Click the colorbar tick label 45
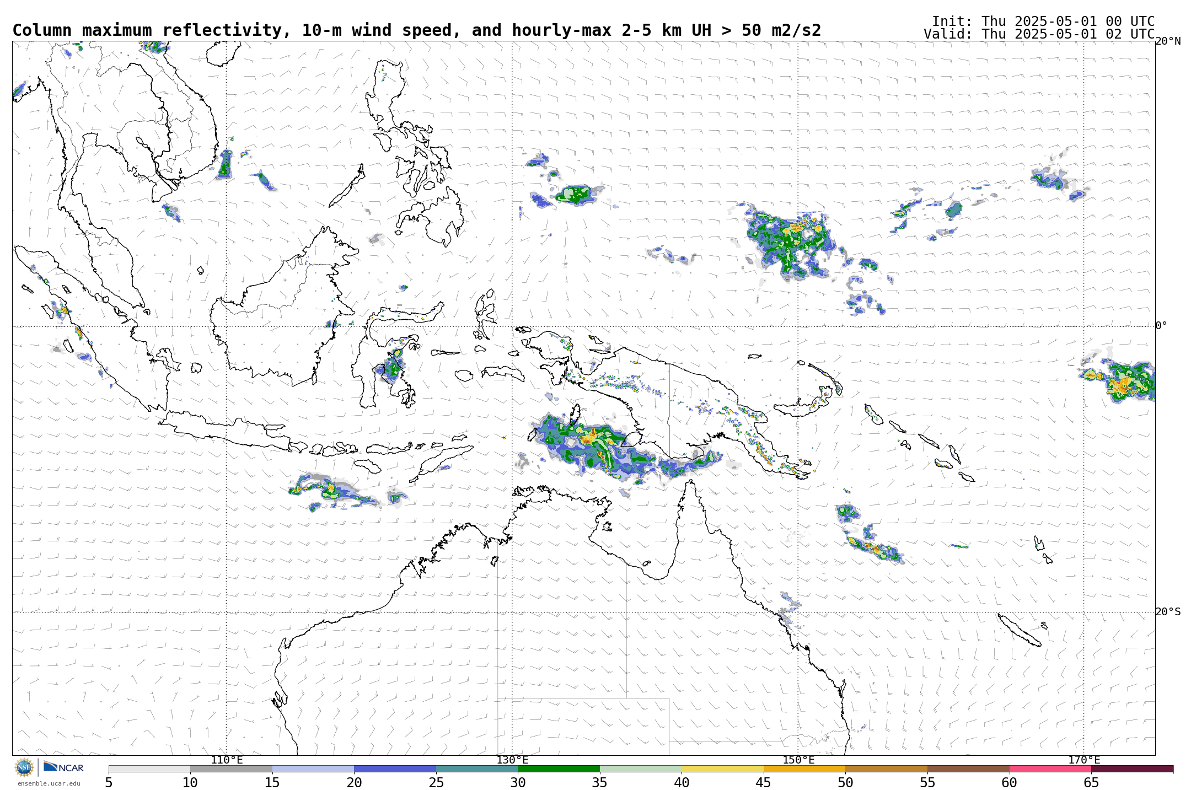The width and height of the screenshot is (1191, 790). point(764,783)
